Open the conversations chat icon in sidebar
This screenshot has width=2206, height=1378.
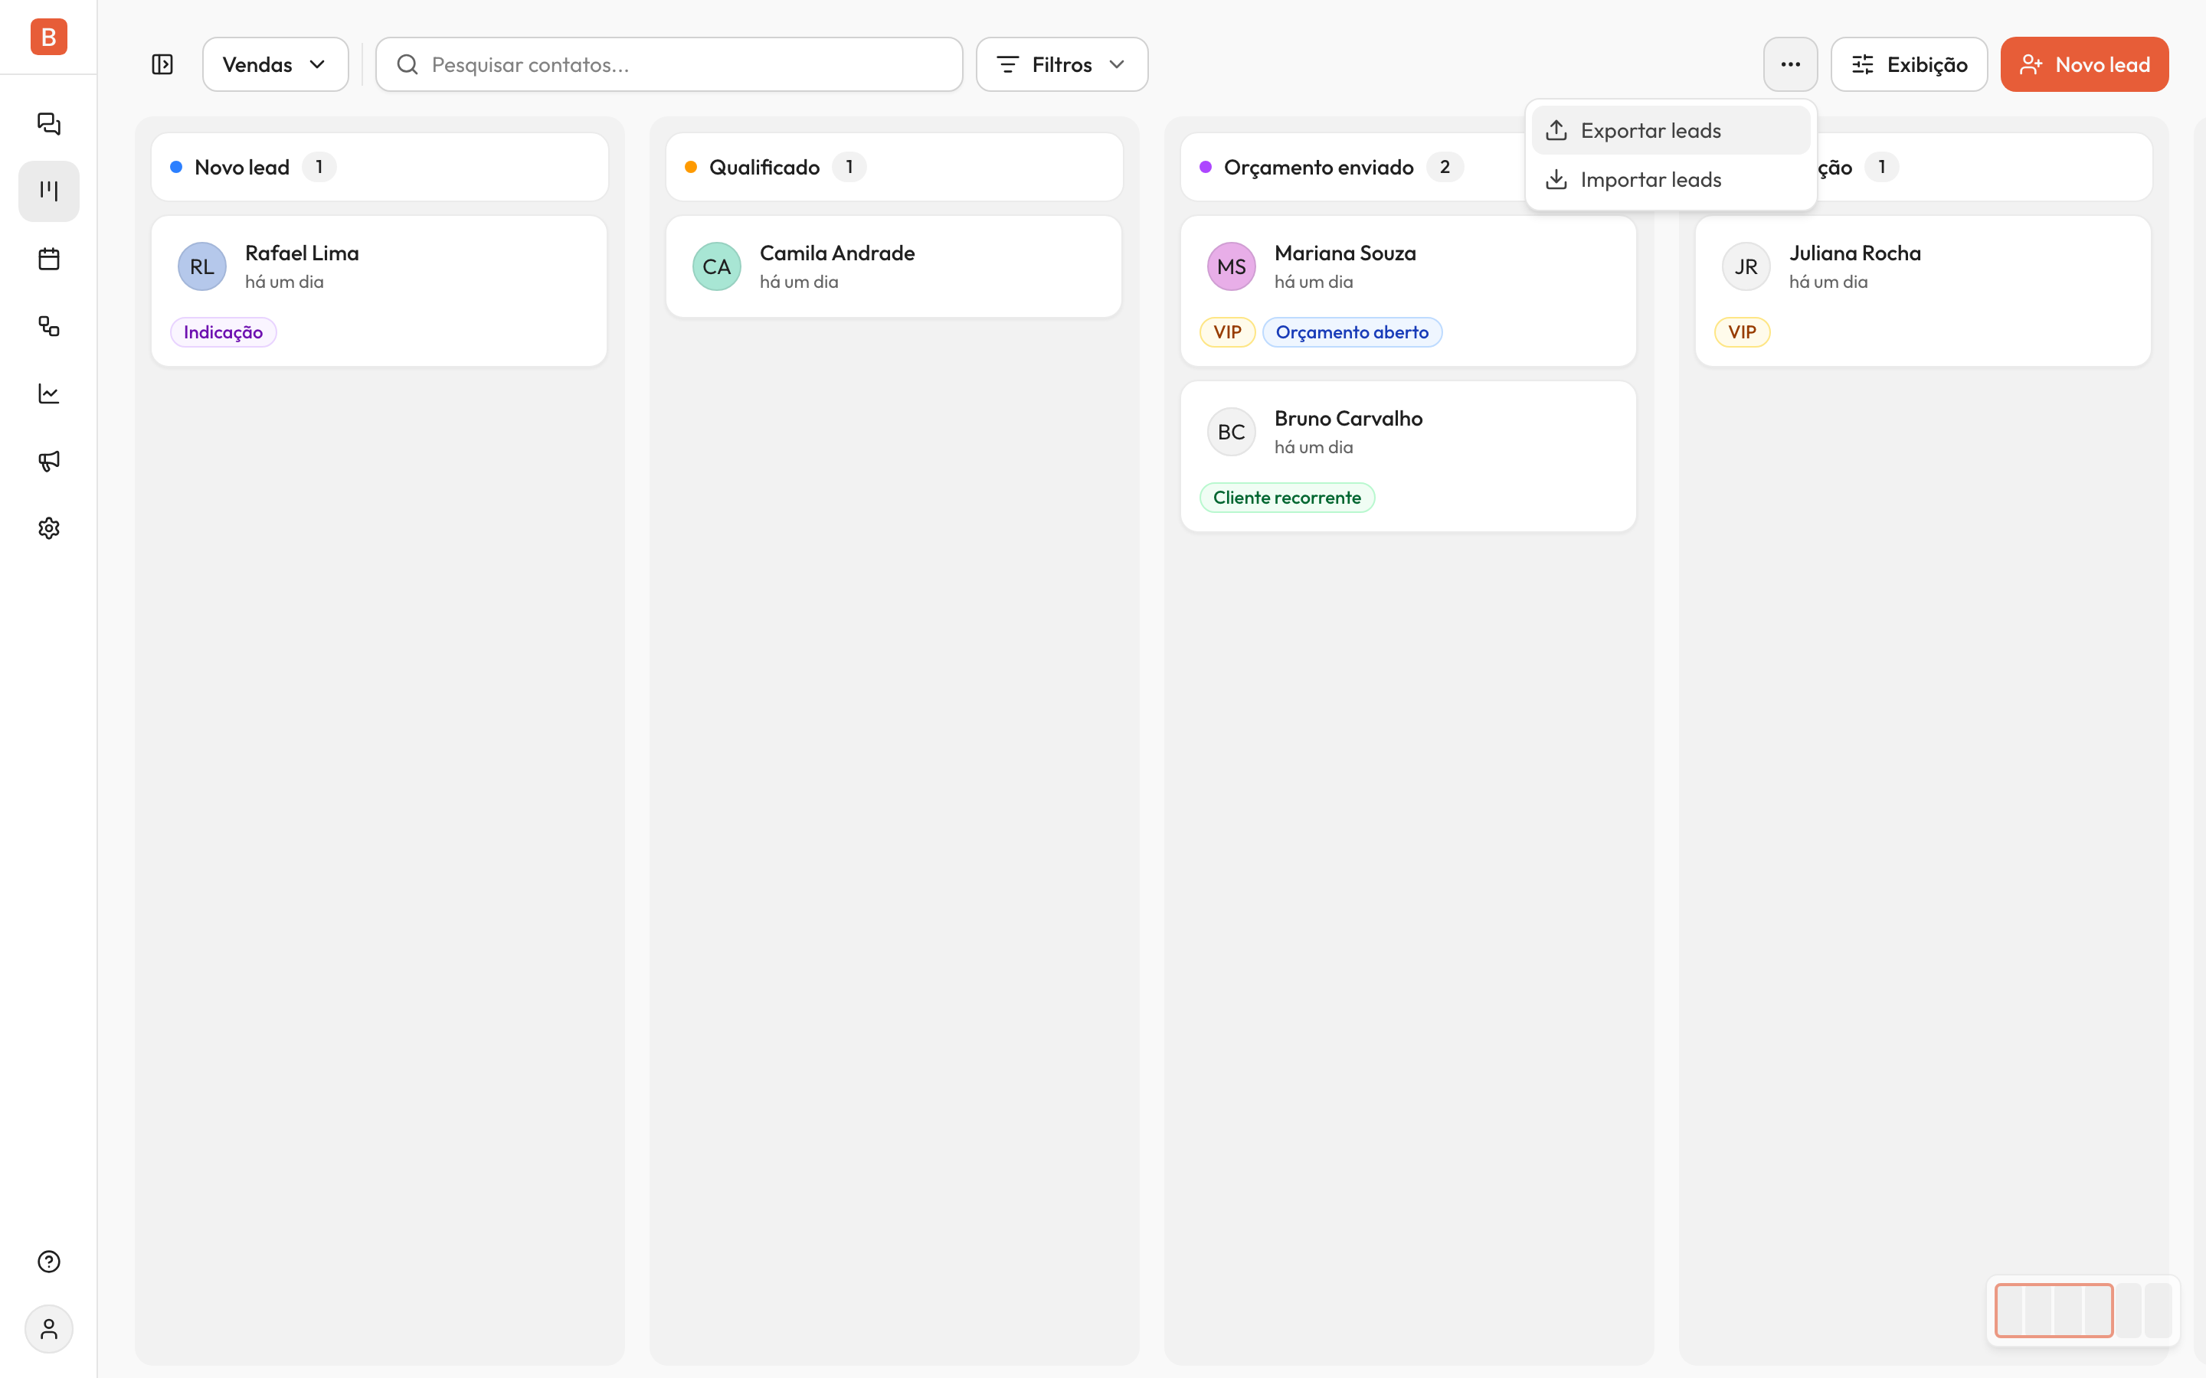pyautogui.click(x=49, y=124)
